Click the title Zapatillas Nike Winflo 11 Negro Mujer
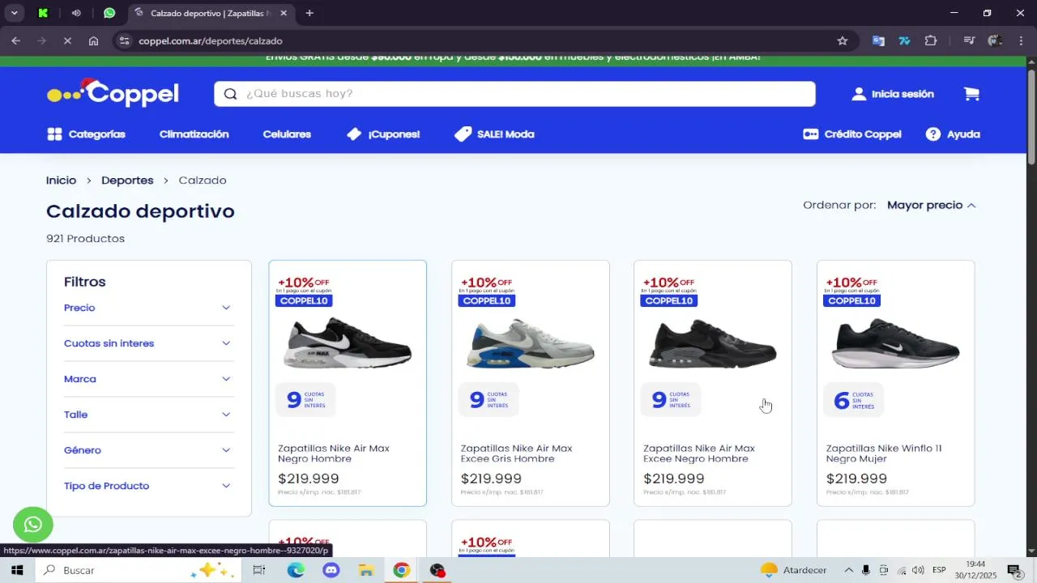 884,453
